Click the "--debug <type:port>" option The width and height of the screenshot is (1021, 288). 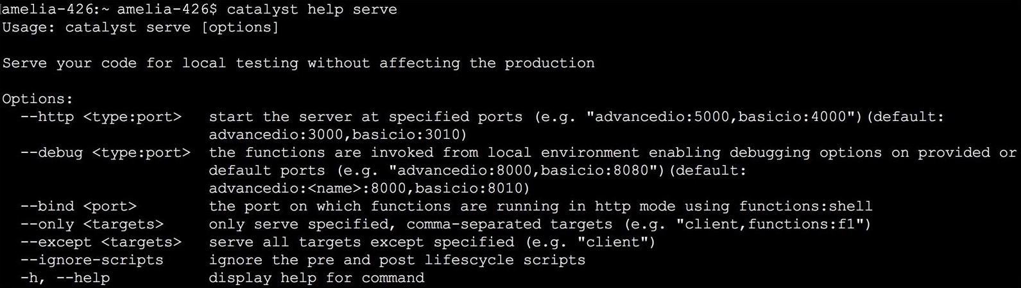pyautogui.click(x=105, y=153)
